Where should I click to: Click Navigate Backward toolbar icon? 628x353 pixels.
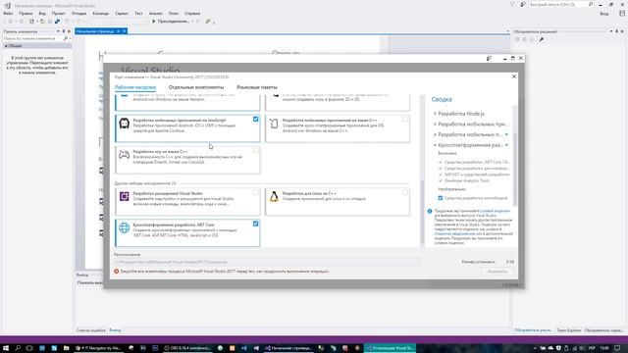coord(11,22)
